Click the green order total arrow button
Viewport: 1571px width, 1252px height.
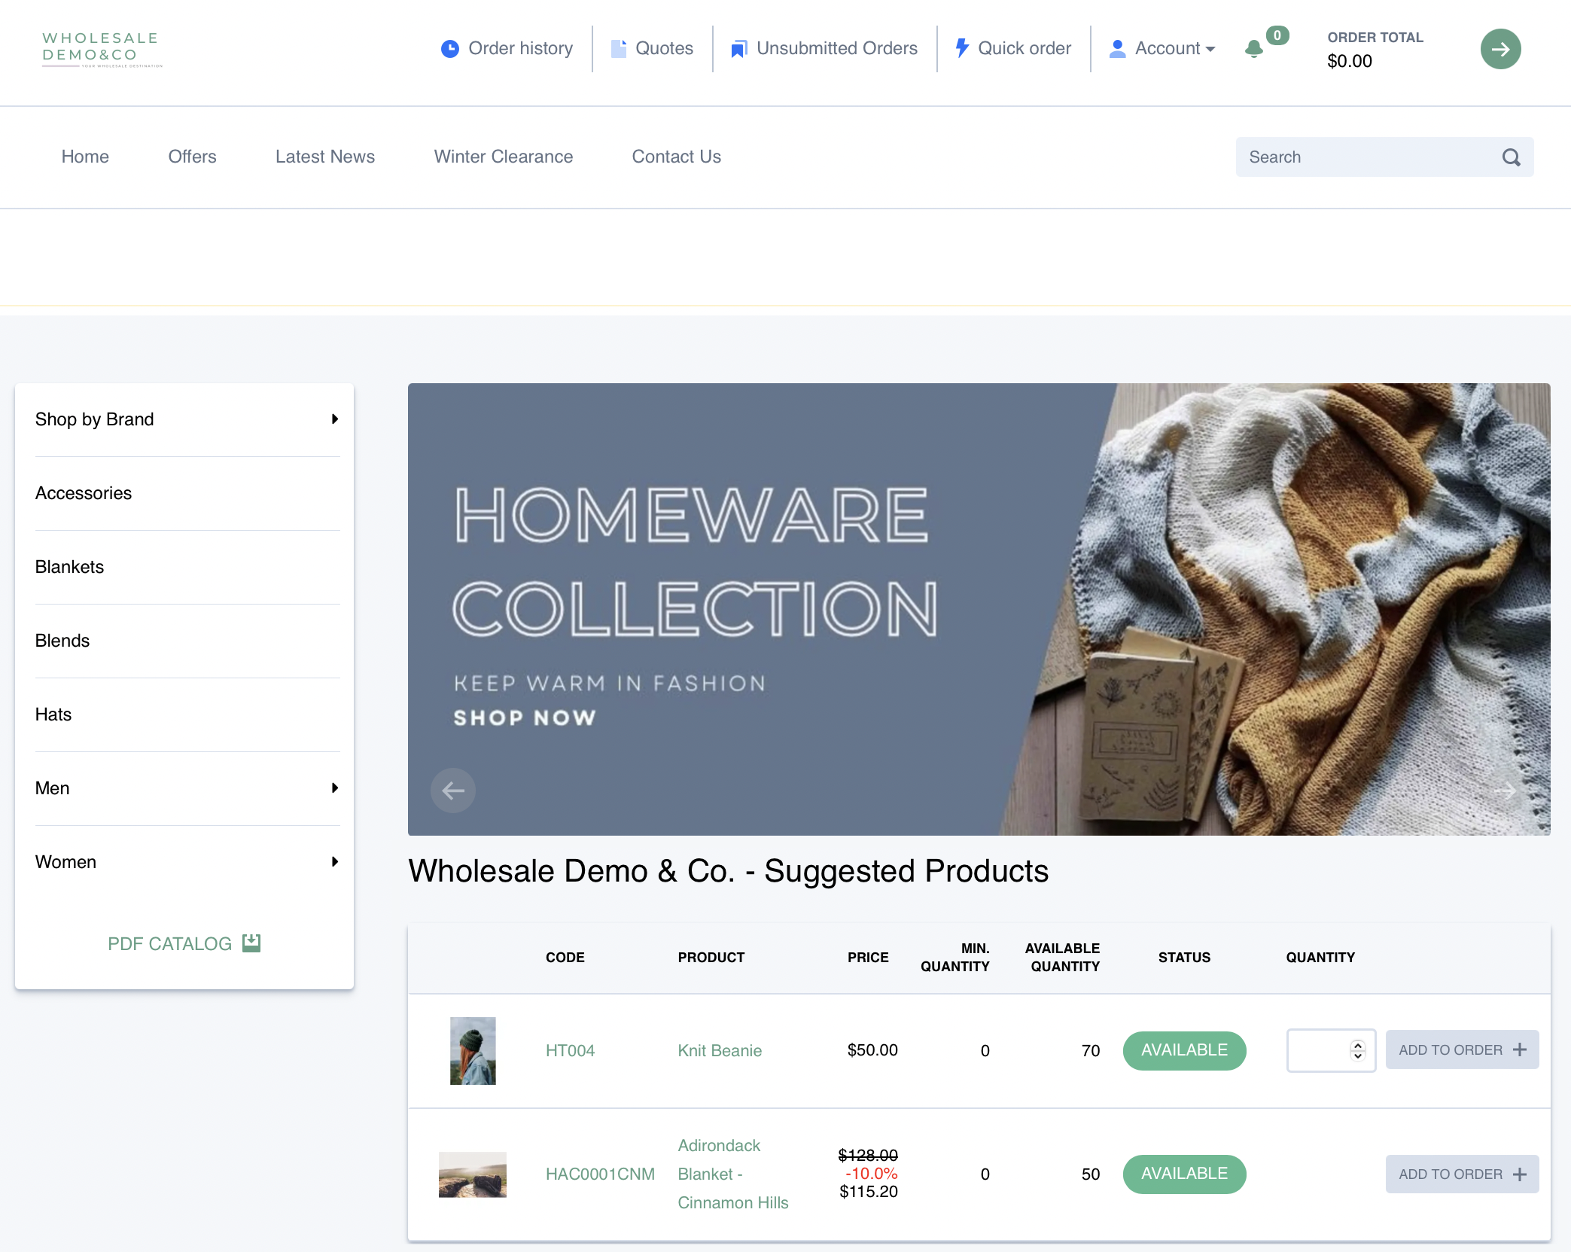pos(1499,49)
